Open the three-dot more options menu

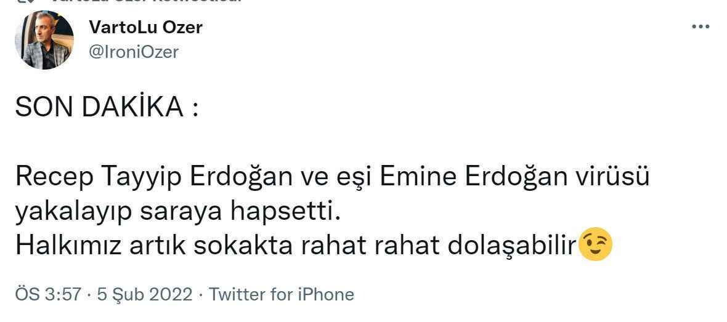701,27
